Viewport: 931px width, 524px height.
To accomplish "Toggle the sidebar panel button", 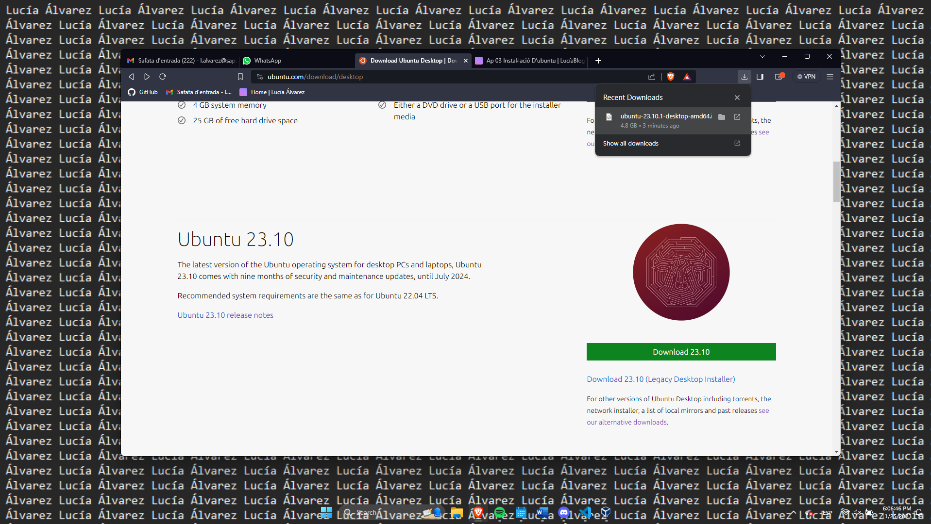I will point(760,77).
